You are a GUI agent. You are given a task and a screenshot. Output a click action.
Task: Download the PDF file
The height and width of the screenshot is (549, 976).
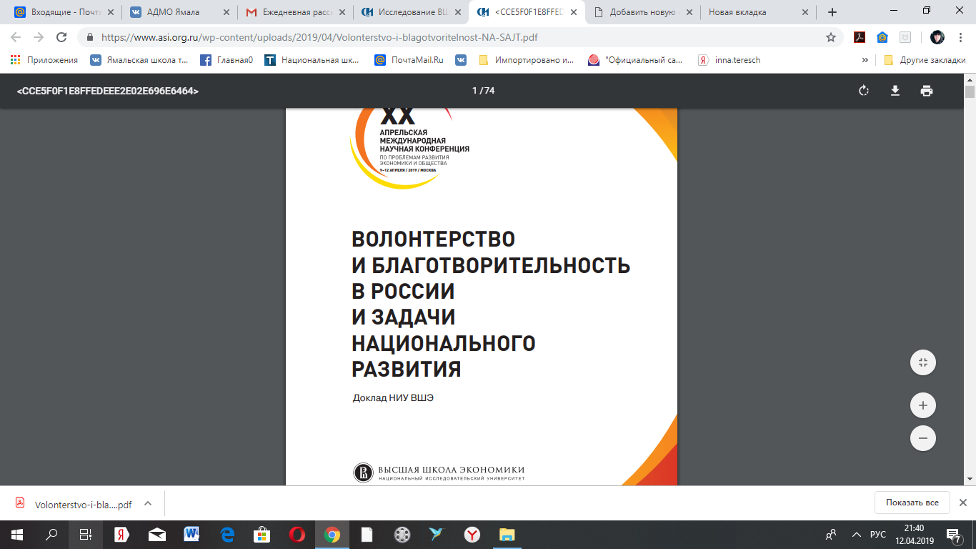pos(895,91)
